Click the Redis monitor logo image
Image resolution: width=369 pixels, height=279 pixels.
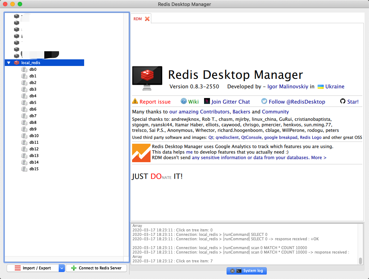coord(147,78)
